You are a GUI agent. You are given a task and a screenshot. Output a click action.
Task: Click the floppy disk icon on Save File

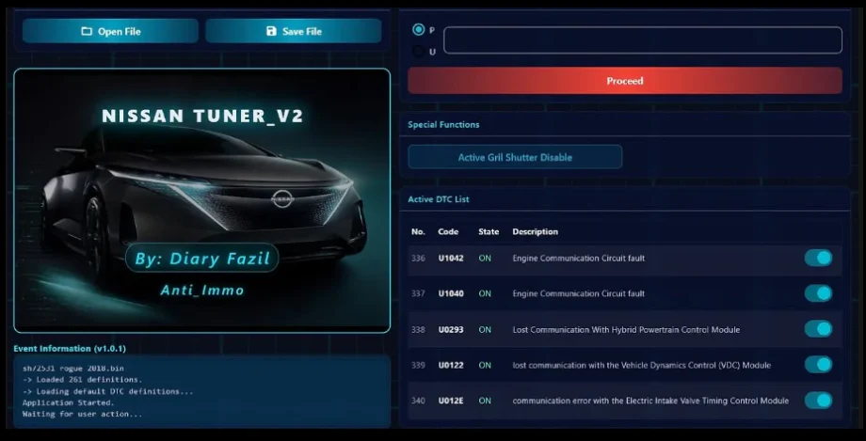click(x=271, y=31)
